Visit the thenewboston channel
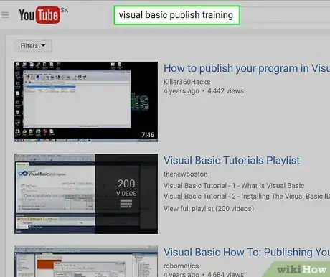Viewport: 330px width, 277px height. pyautogui.click(x=185, y=174)
